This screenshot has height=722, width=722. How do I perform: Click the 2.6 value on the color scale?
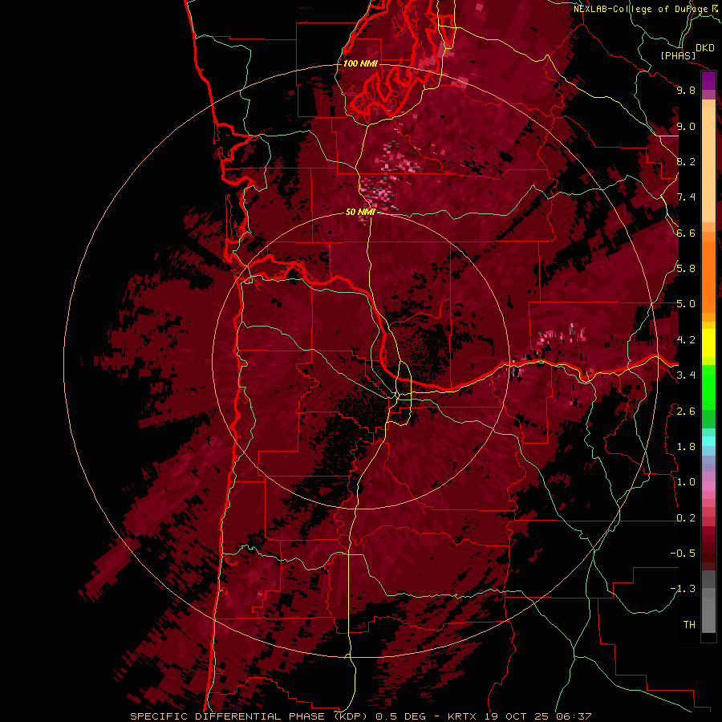686,412
